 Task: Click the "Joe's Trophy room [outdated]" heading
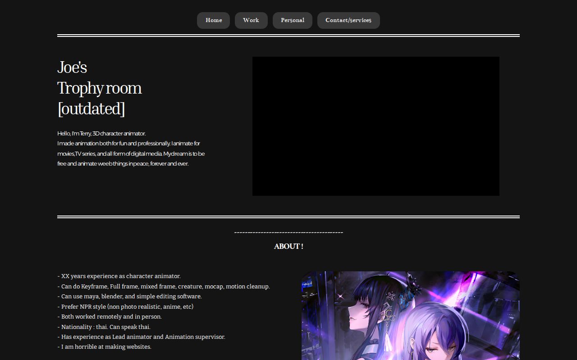(x=100, y=88)
